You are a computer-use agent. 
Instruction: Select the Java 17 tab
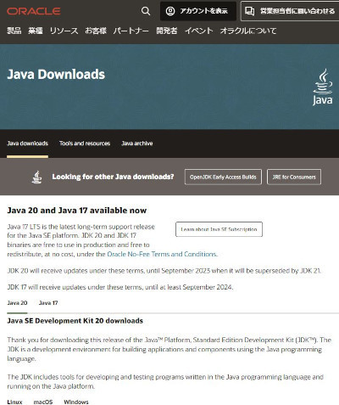[48, 303]
